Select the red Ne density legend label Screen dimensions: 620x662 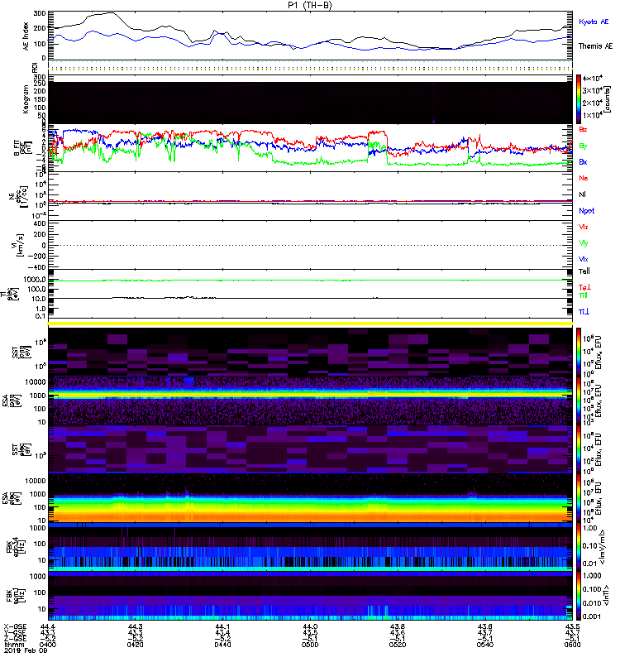point(584,178)
